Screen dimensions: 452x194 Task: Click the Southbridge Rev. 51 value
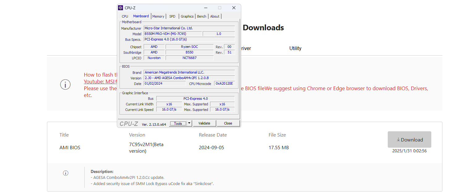[229, 52]
